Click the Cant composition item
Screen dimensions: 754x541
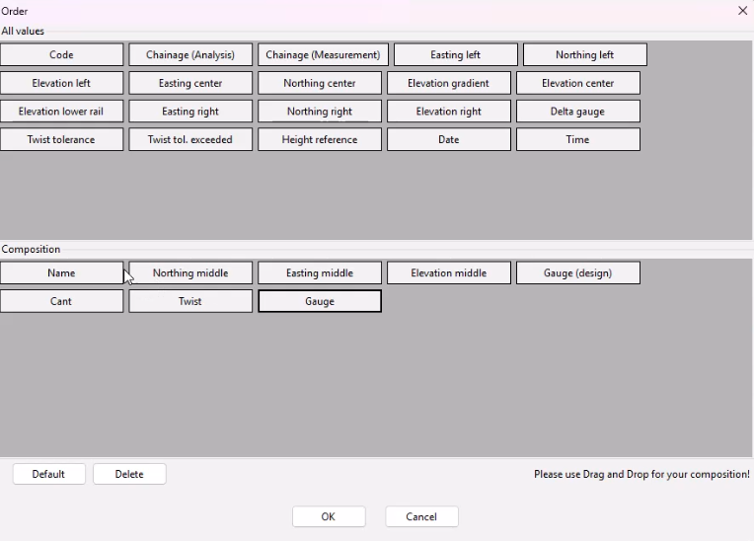tap(61, 302)
